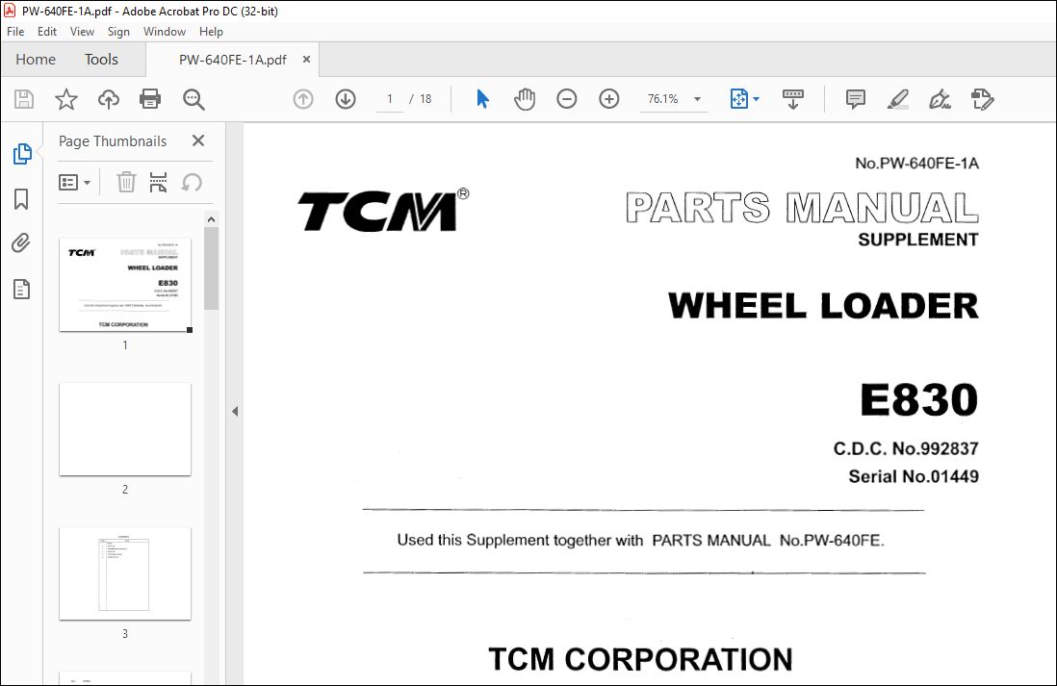The image size is (1057, 686).
Task: Go to previous page arrow icon
Action: point(303,99)
